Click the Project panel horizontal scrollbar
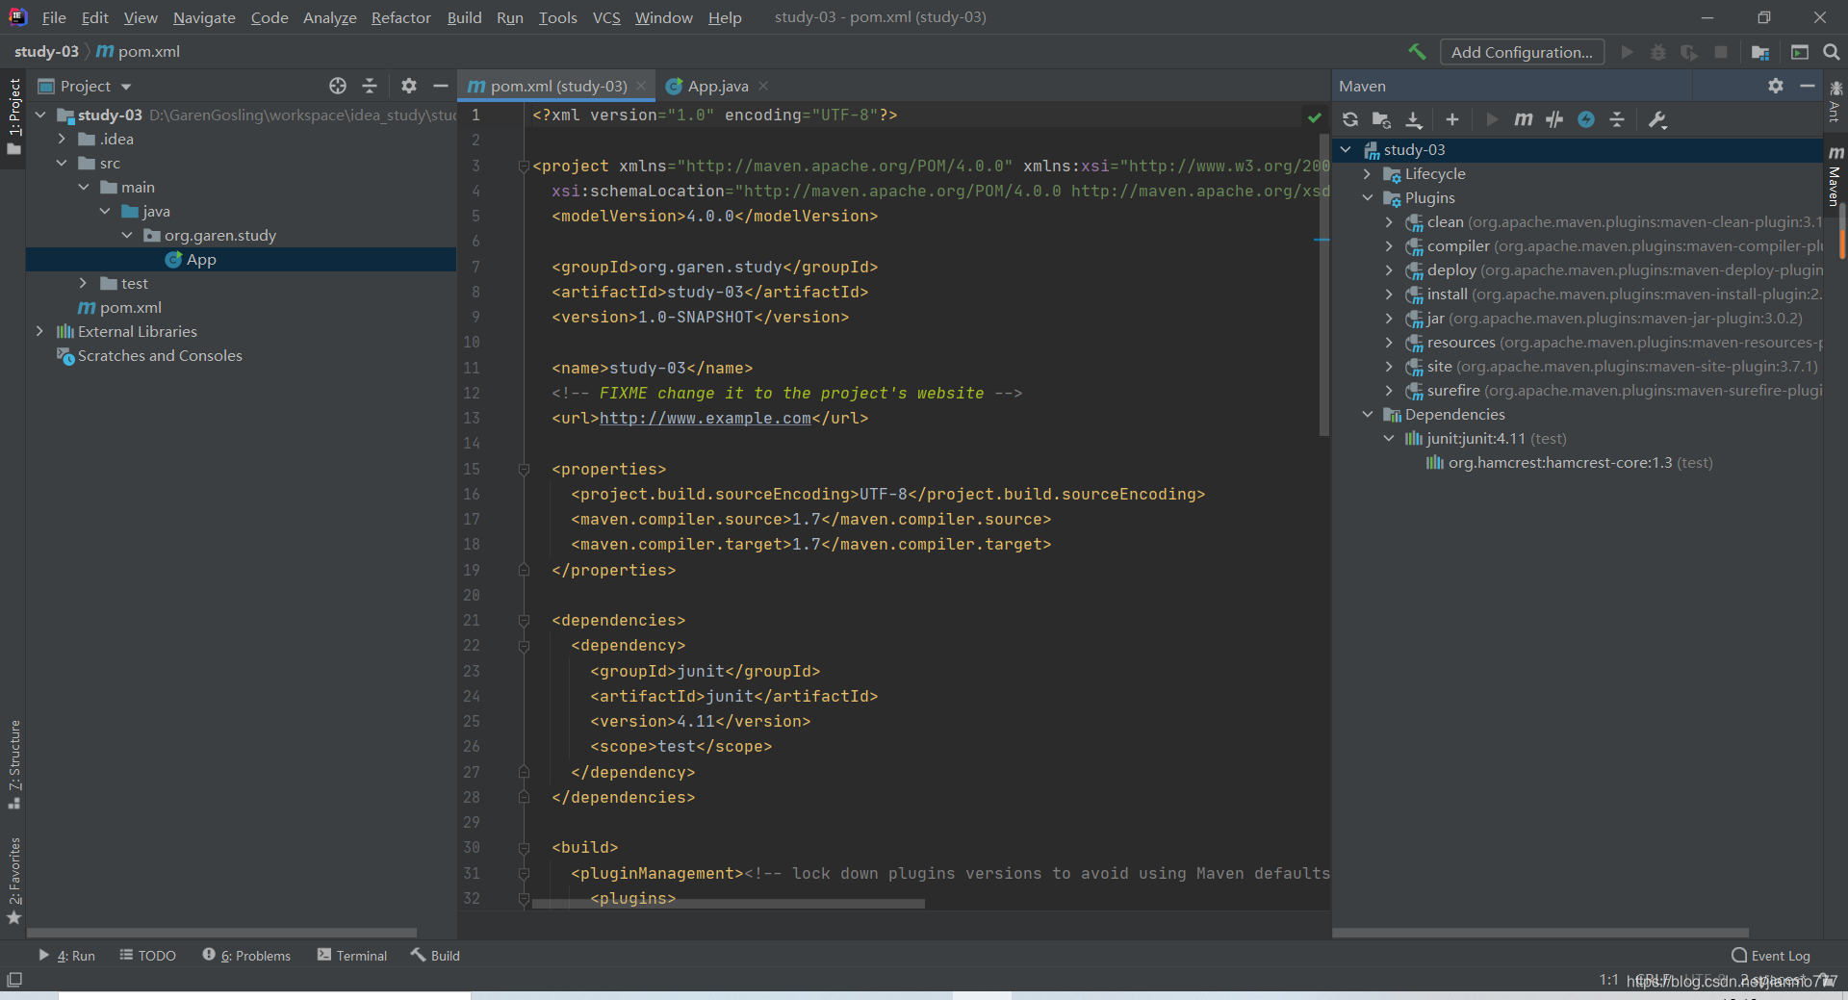 (221, 932)
